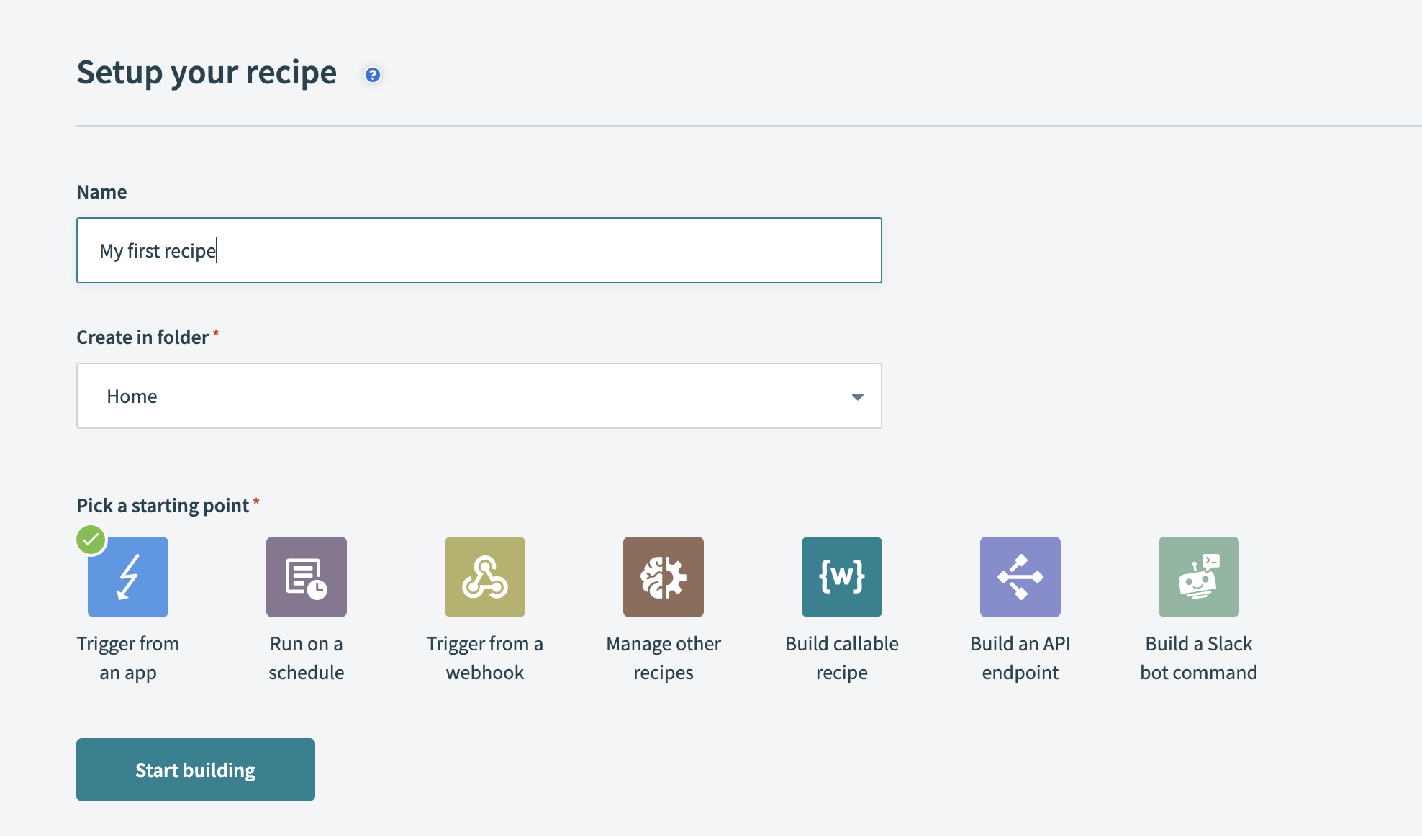Pick the Build an API endpoint icon
Screen dimensions: 1422x836
tap(1020, 576)
